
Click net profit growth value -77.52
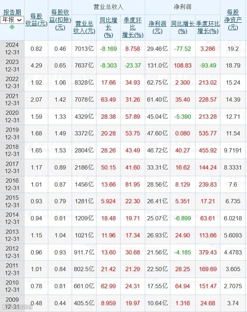(183, 49)
